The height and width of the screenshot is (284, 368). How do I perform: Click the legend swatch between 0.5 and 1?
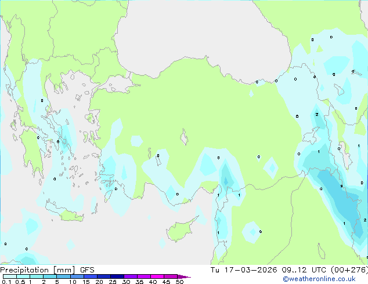click(x=23, y=276)
